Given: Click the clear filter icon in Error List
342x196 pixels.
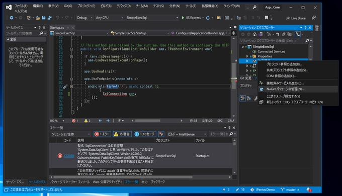Looking at the screenshot, I should [x=161, y=134].
